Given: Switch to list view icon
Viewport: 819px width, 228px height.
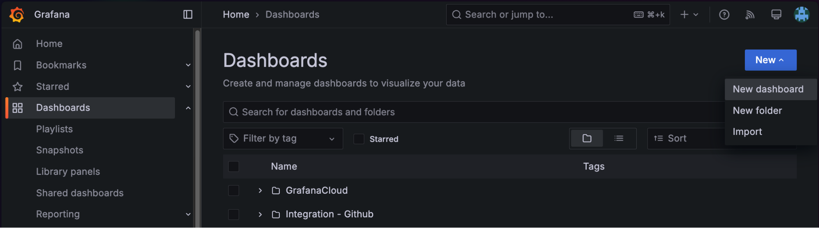Looking at the screenshot, I should [619, 139].
